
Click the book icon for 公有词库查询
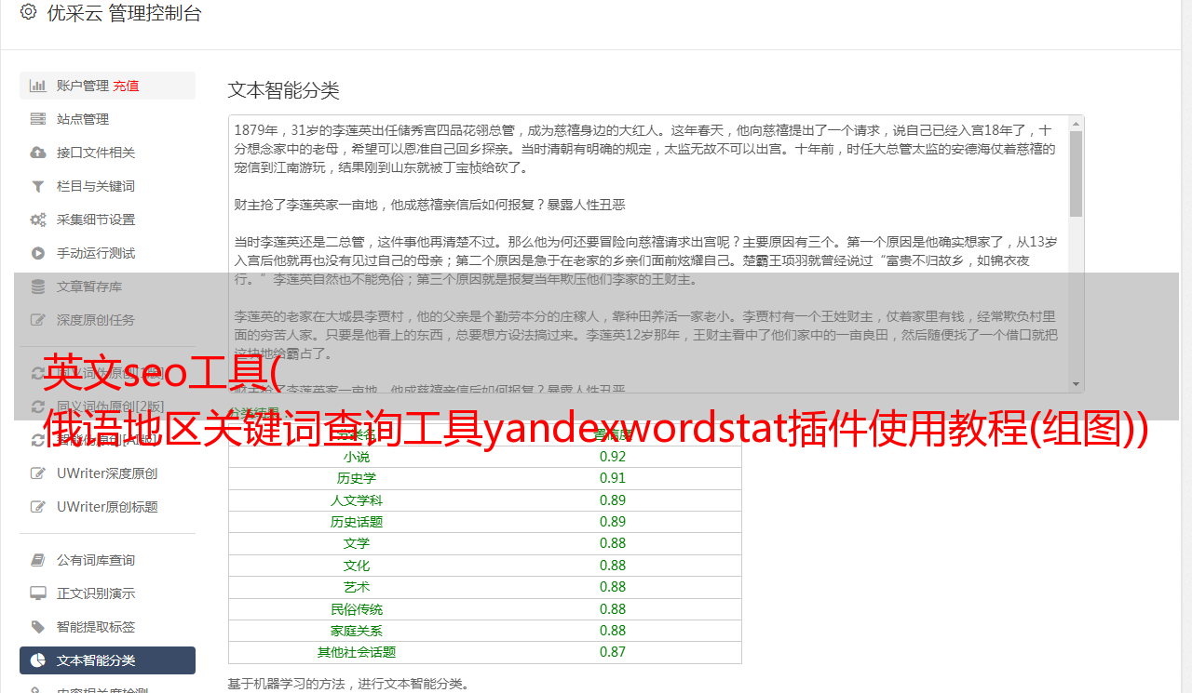coord(38,560)
